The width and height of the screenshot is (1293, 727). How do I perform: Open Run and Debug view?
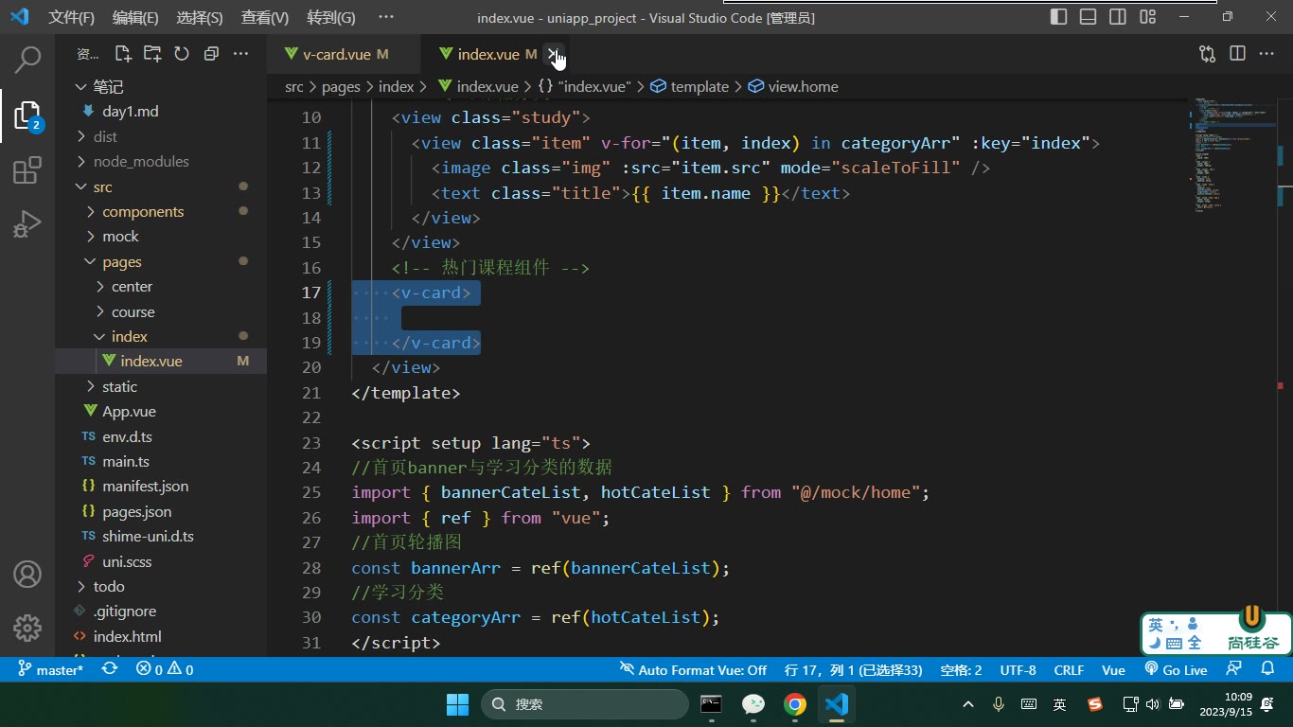click(27, 223)
